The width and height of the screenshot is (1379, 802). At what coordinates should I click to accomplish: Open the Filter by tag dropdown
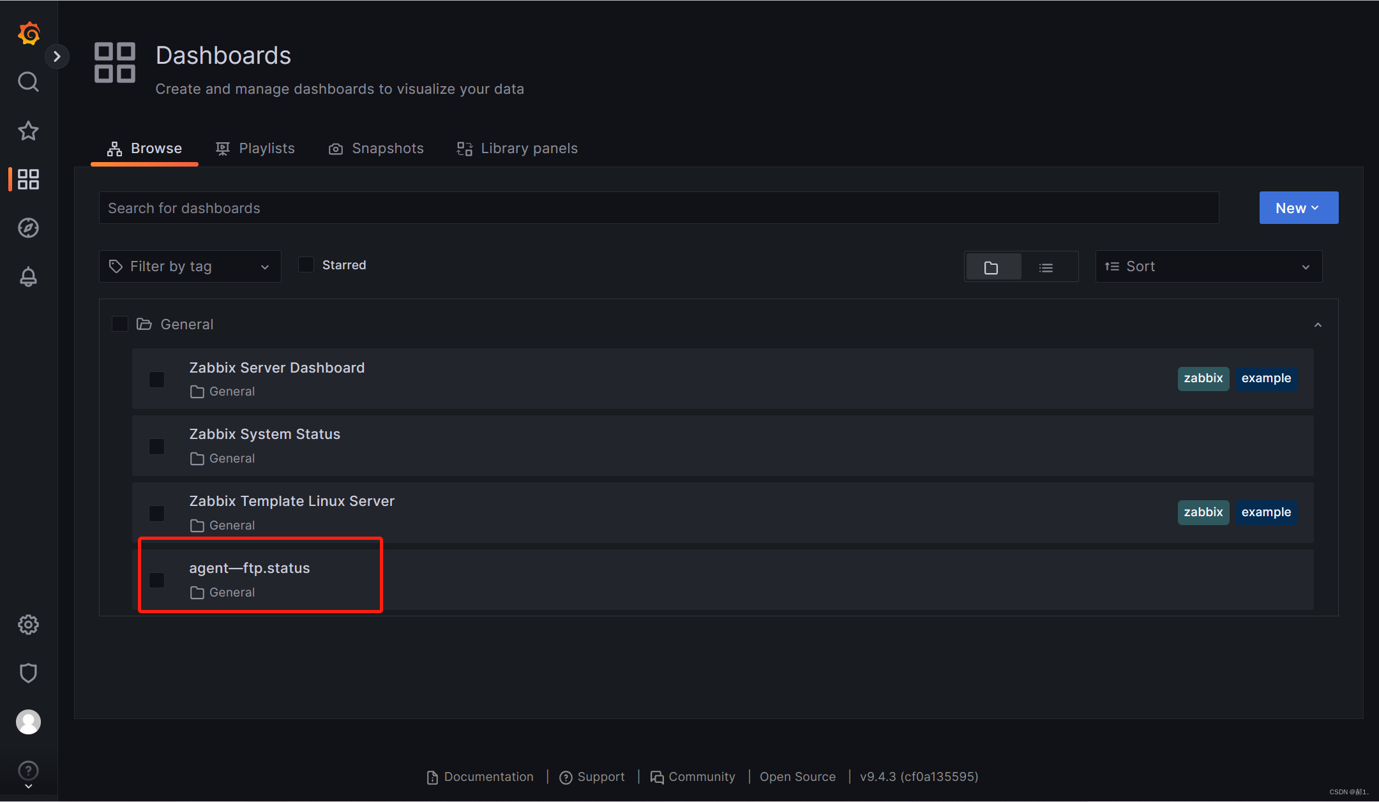[190, 267]
